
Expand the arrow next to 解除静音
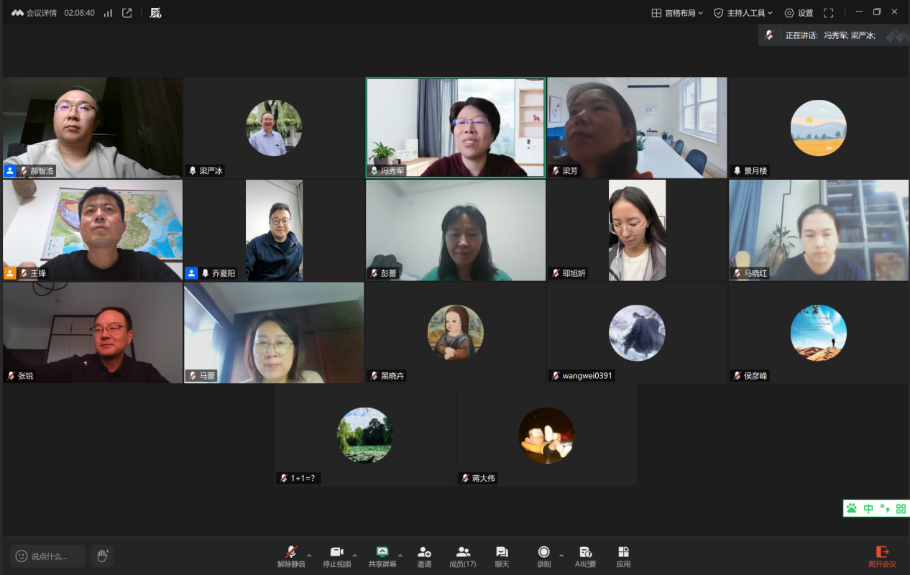point(309,556)
